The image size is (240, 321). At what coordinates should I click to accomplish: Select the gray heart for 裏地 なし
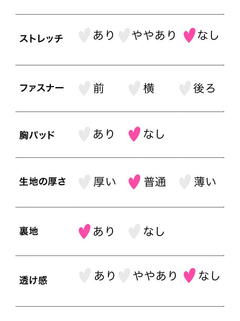point(134,232)
